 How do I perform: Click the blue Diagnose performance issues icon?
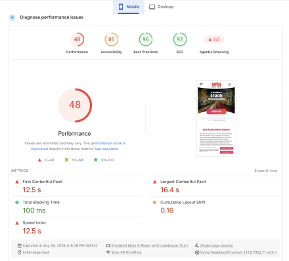pyautogui.click(x=12, y=17)
